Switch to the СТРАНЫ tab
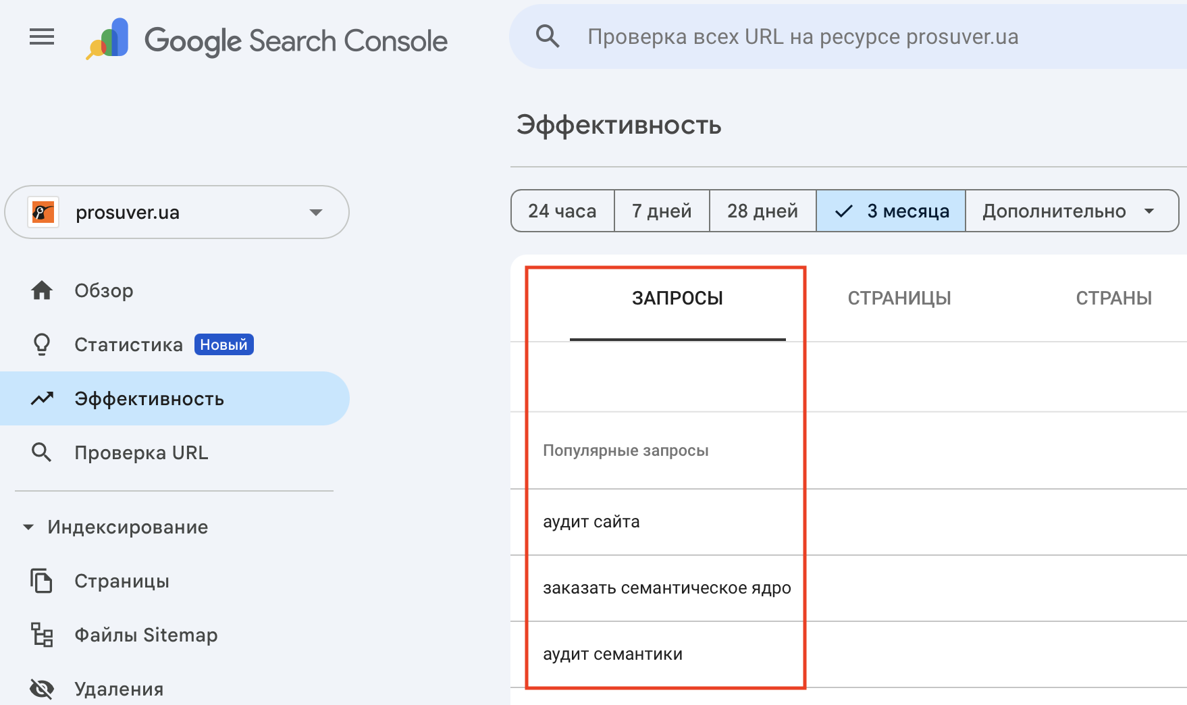Image resolution: width=1187 pixels, height=705 pixels. (x=1113, y=298)
